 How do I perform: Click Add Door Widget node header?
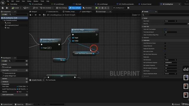point(85,31)
